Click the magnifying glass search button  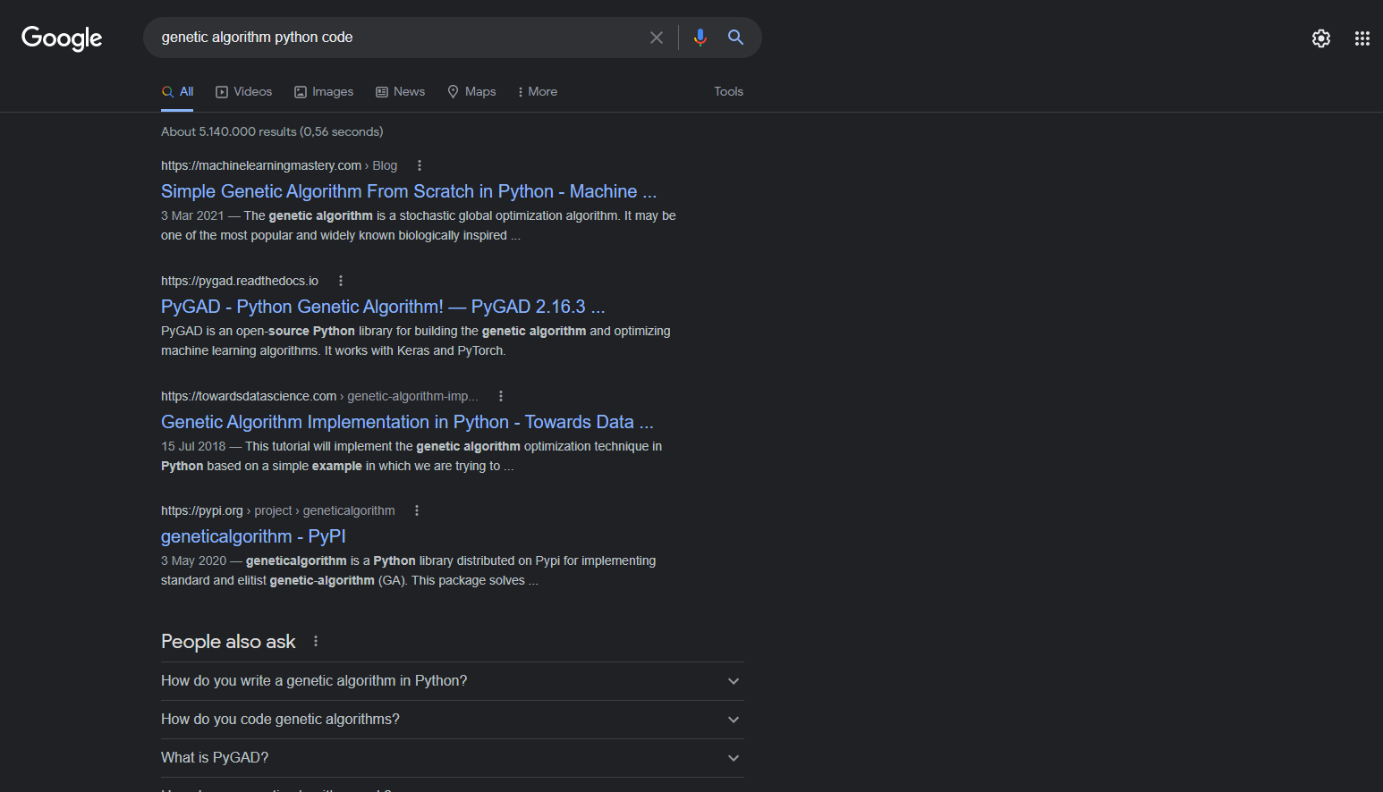(735, 38)
